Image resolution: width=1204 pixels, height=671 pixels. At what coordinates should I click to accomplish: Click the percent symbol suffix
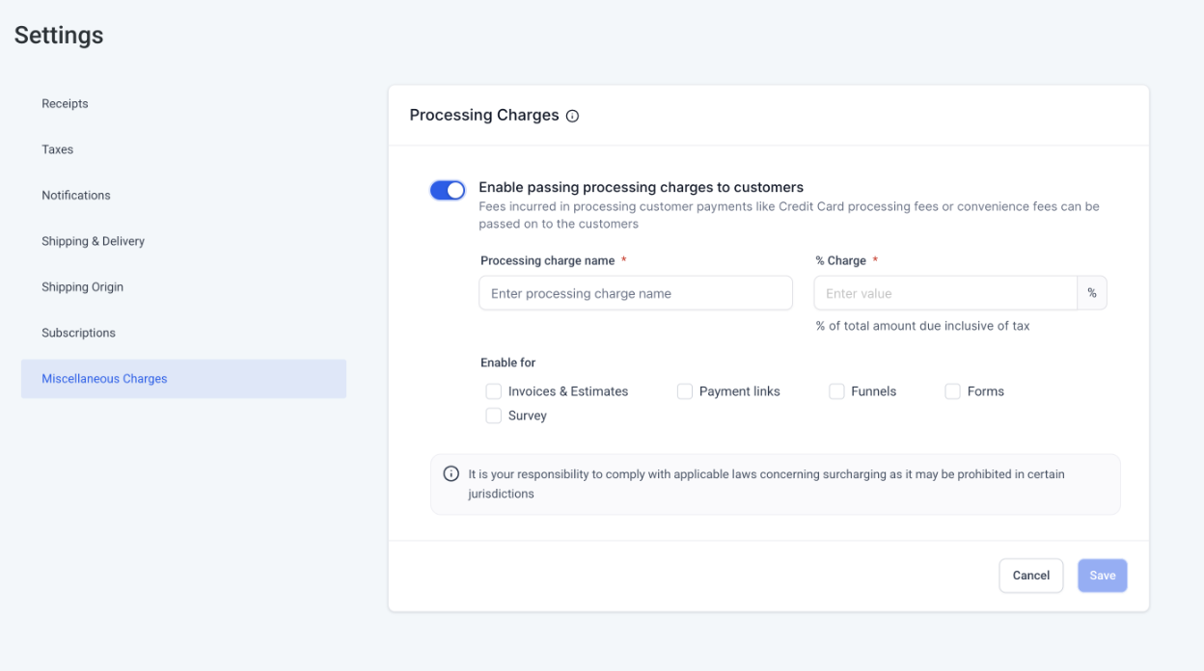pos(1091,293)
